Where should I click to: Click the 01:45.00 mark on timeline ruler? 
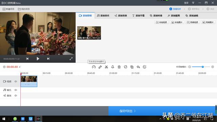coord(180,73)
